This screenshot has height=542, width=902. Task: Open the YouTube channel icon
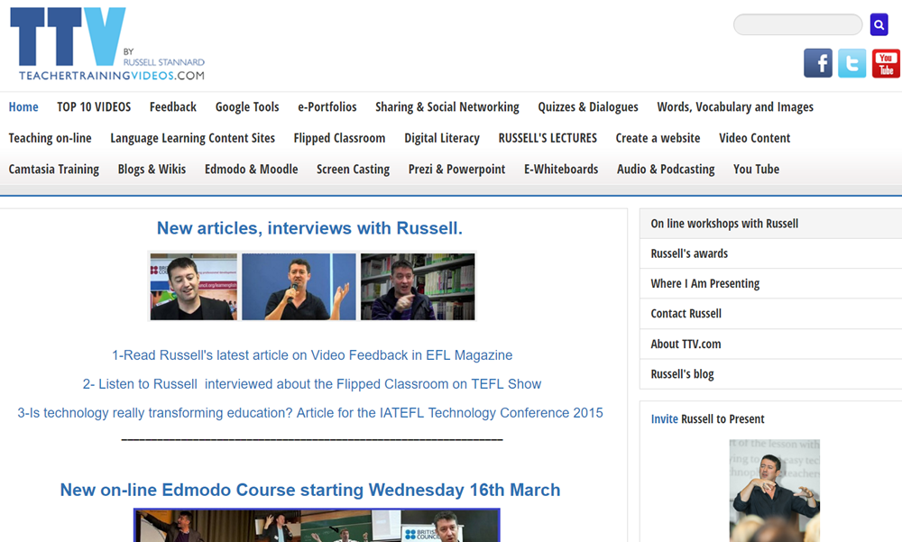pyautogui.click(x=886, y=63)
